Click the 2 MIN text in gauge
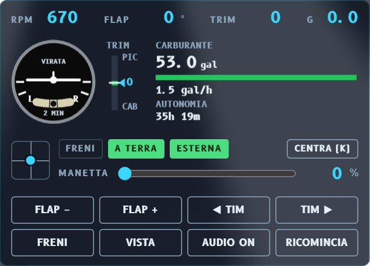This screenshot has width=370, height=266. pos(53,113)
